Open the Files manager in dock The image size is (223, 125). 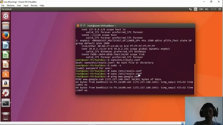(x=6, y=26)
